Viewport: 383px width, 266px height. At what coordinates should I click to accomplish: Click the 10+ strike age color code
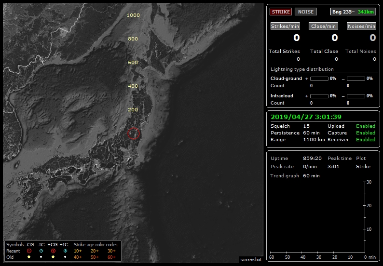click(x=78, y=251)
